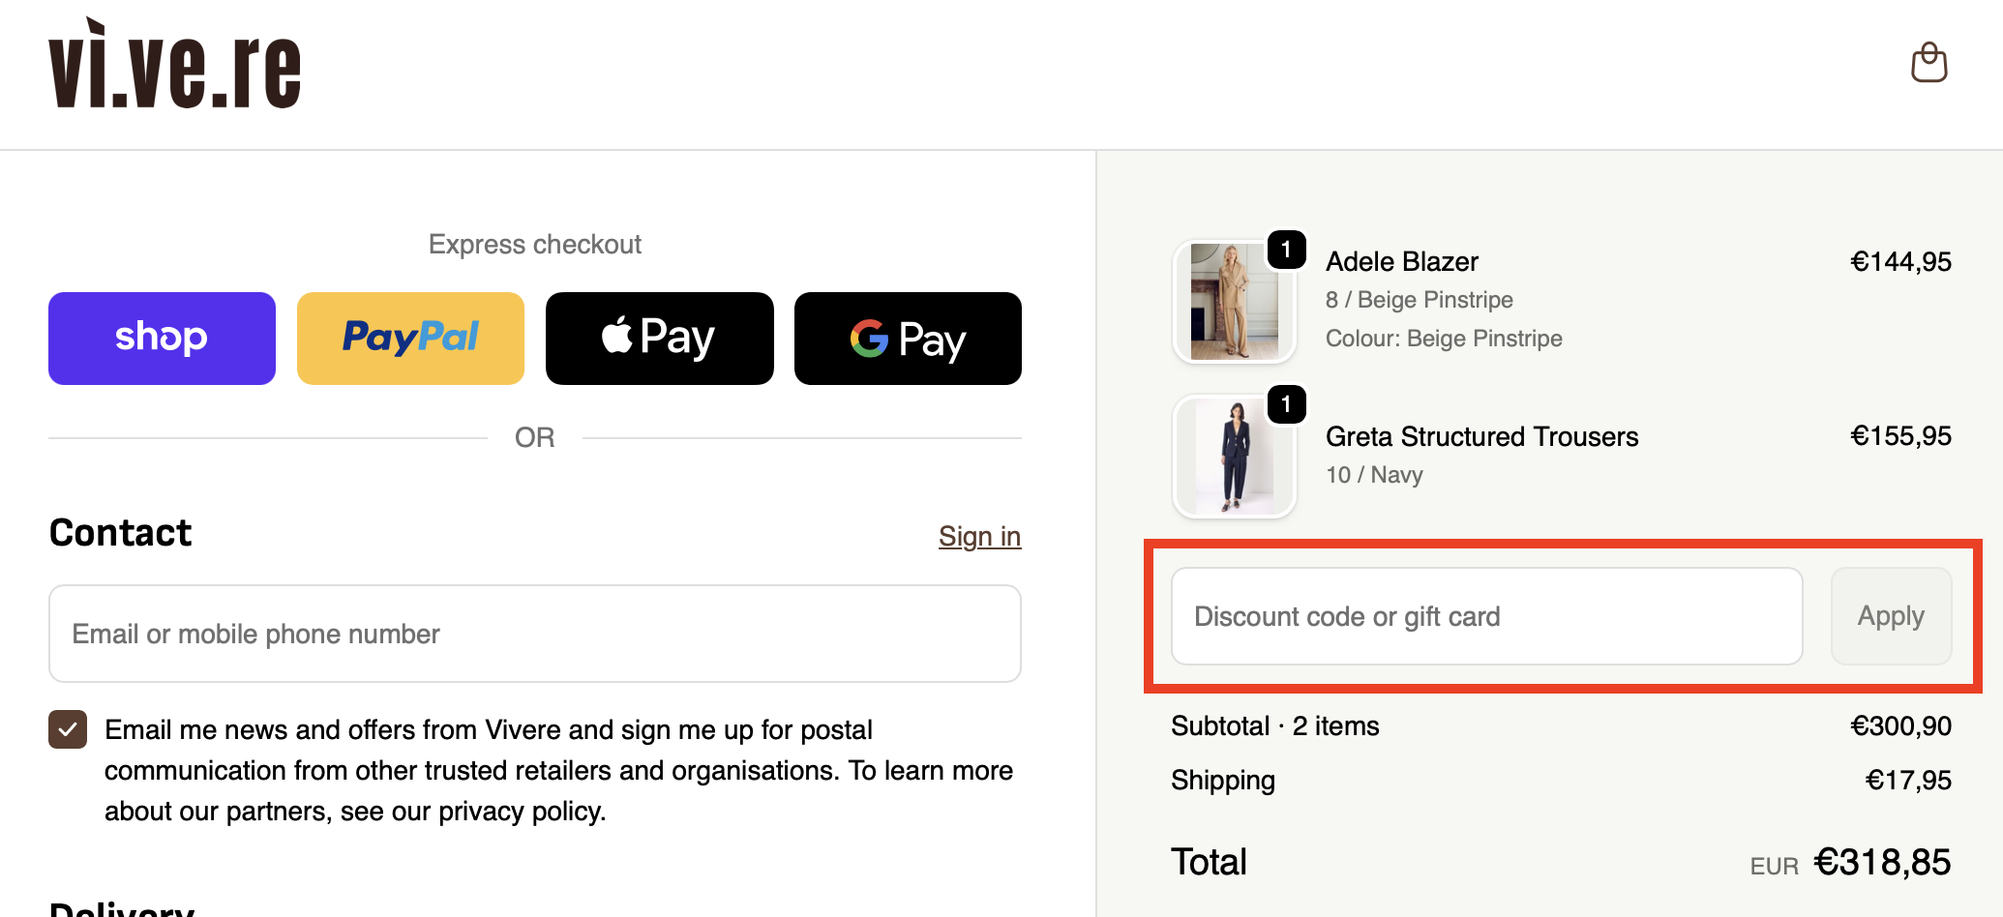Click the Greta Structured Trousers title
The height and width of the screenshot is (917, 2003).
1481,436
